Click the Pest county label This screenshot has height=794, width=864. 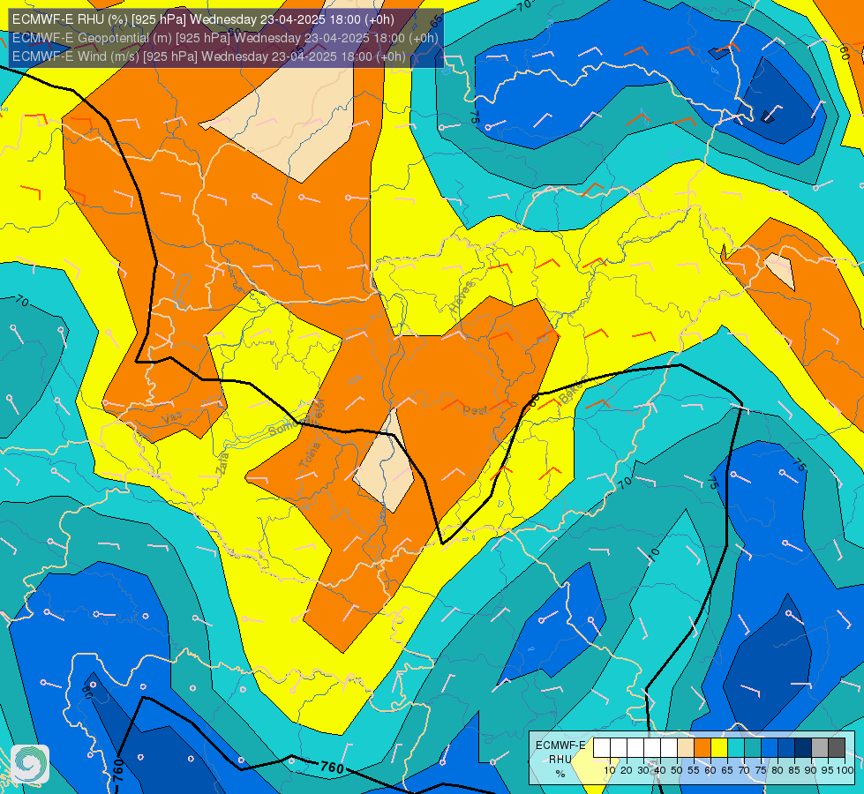click(475, 410)
